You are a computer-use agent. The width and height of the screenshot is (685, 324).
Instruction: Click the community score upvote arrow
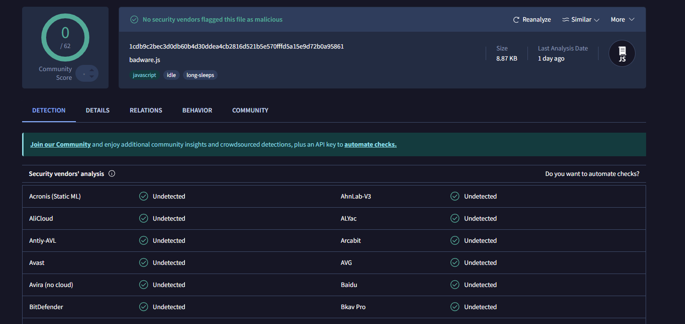[92, 70]
